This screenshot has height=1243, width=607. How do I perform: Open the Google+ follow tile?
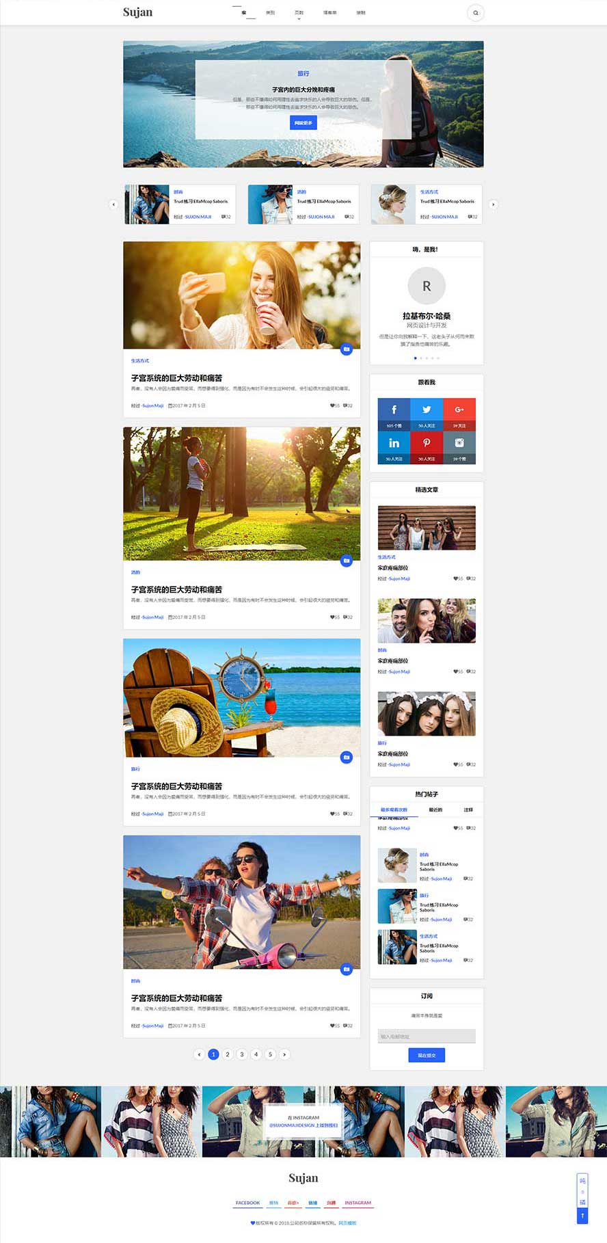[459, 410]
